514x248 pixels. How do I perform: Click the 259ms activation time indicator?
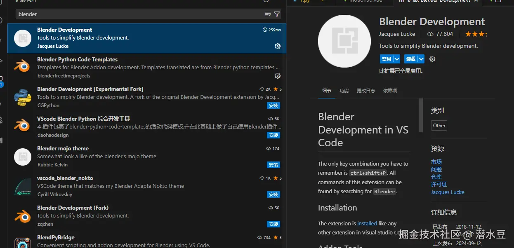[272, 30]
